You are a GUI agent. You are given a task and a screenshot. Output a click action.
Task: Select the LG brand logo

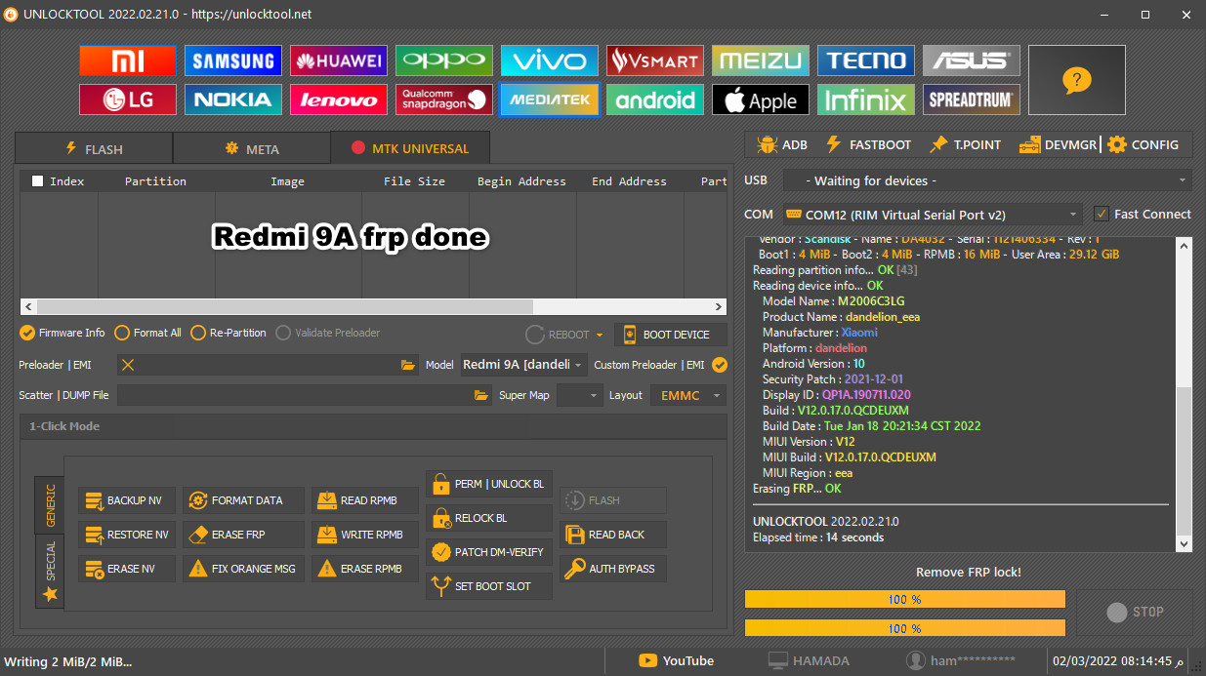click(128, 99)
